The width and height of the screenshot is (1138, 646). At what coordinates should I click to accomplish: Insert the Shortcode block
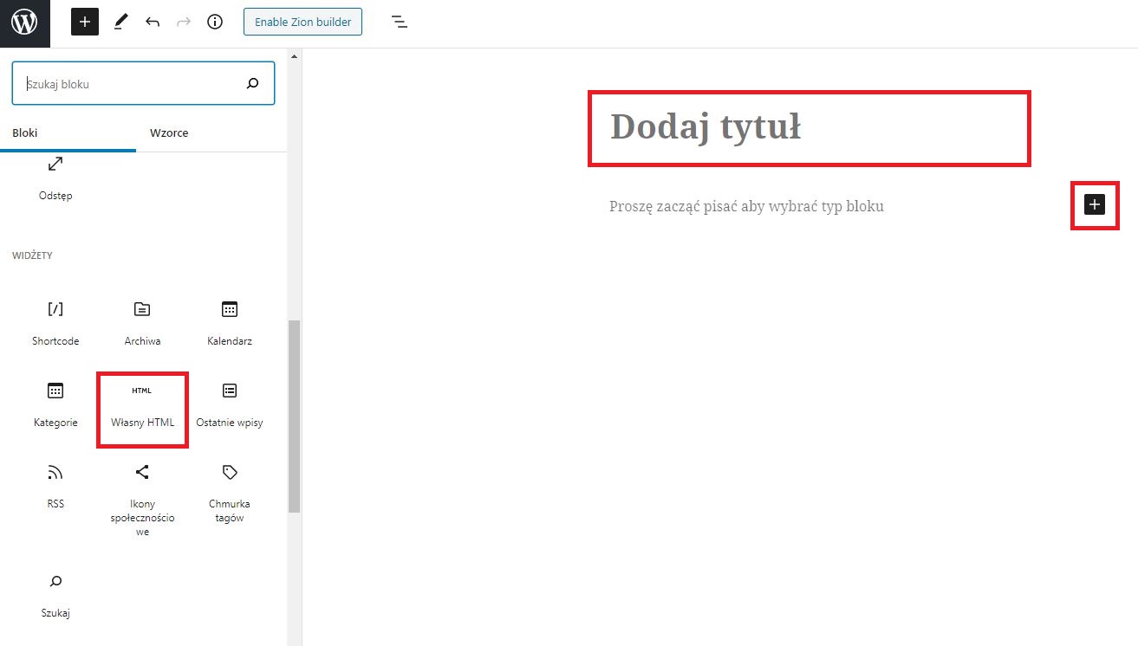pos(55,323)
